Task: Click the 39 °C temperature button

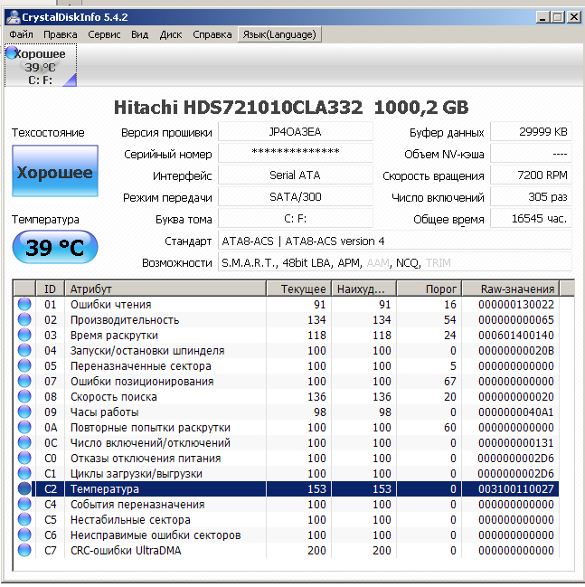Action: tap(54, 247)
